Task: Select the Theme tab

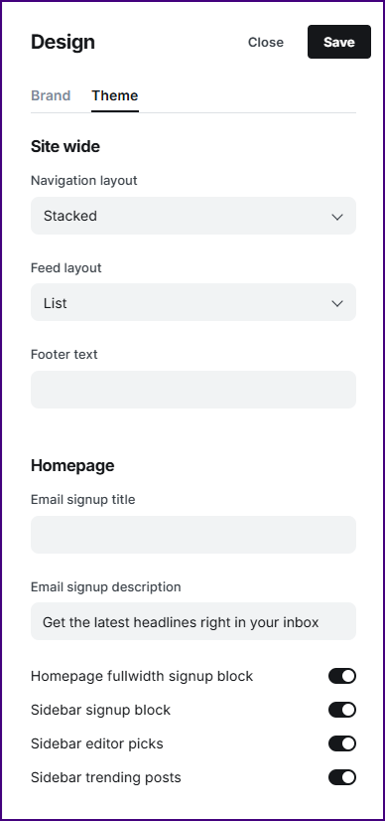Action: pos(115,95)
